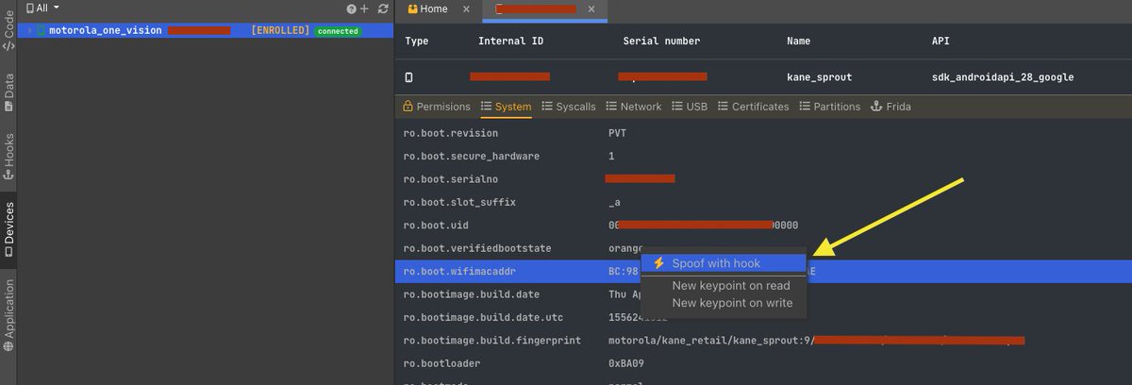The image size is (1132, 385).
Task: Select the System tab
Action: click(x=506, y=107)
